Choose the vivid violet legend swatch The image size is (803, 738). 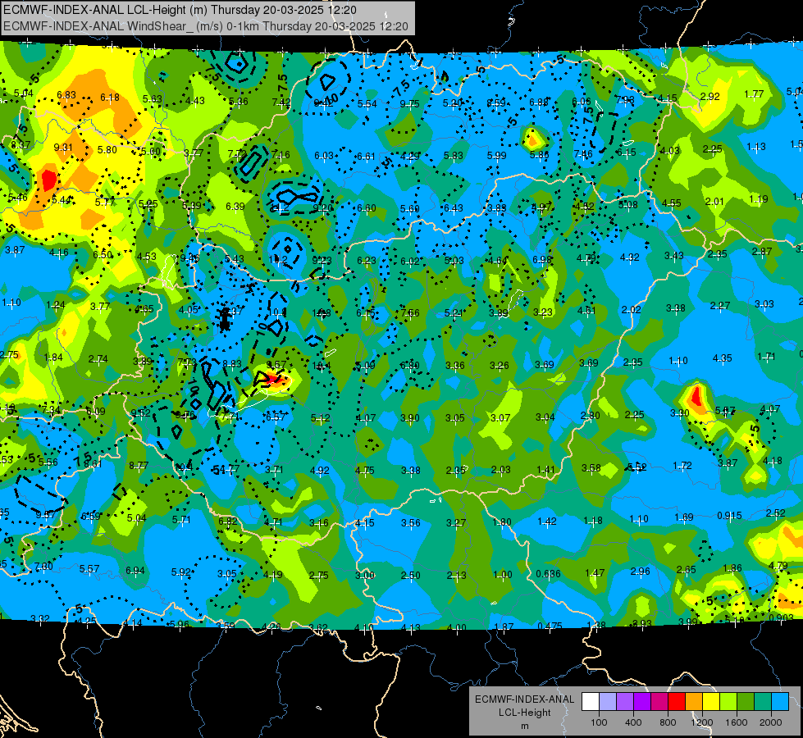pos(642,702)
